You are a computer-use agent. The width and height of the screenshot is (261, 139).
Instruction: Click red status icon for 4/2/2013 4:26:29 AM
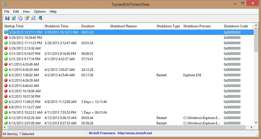tap(6, 80)
